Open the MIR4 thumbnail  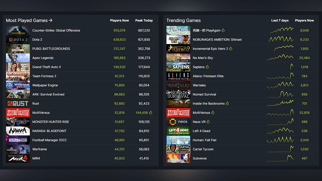click(x=18, y=158)
